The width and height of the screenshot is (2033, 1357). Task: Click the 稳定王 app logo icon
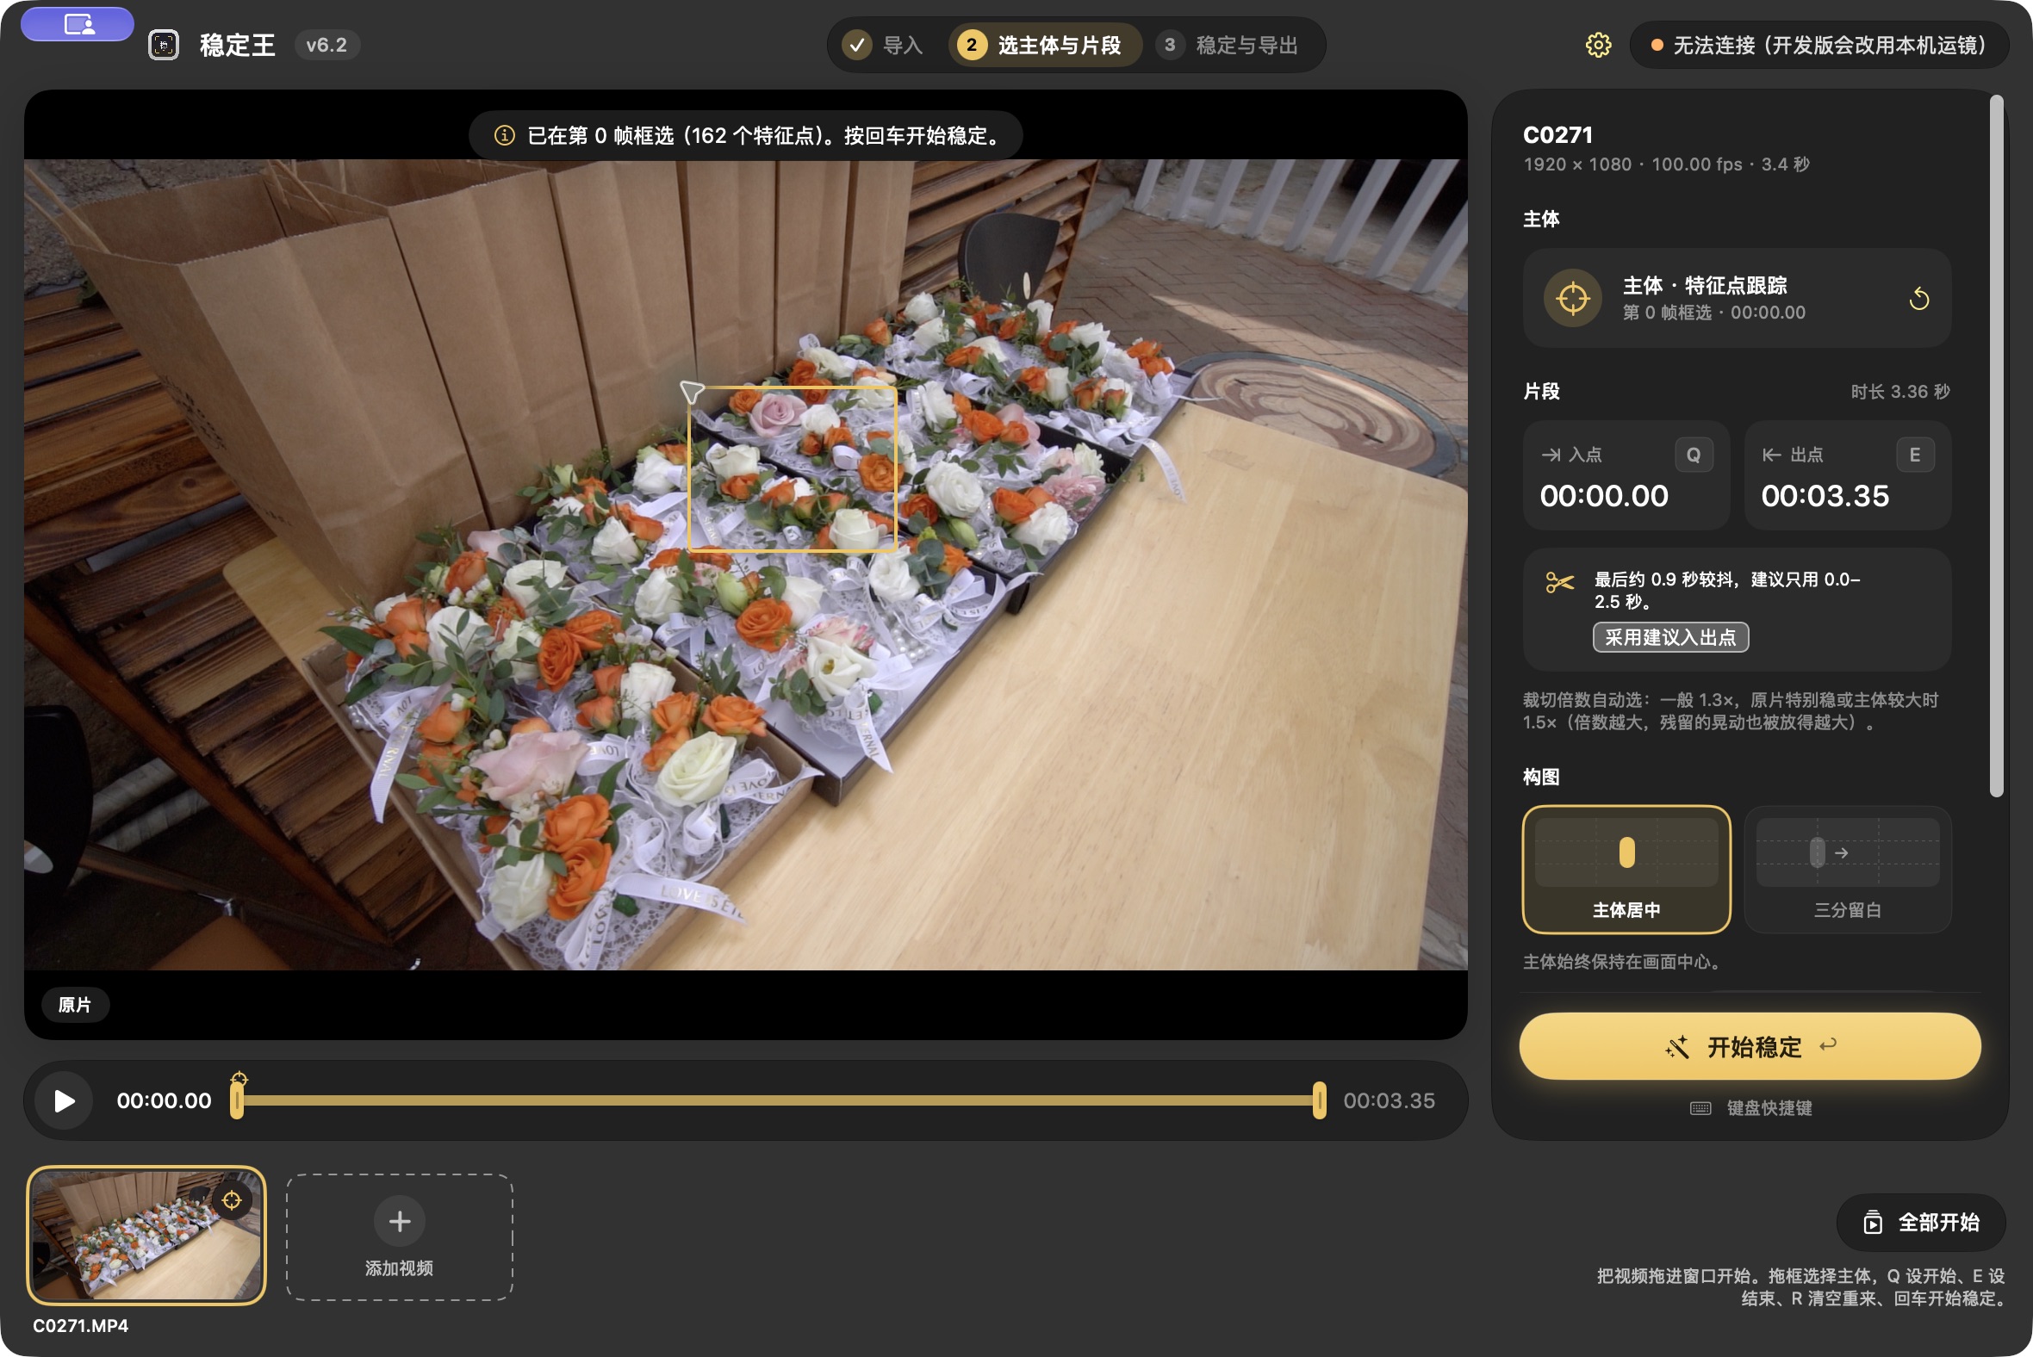point(164,45)
